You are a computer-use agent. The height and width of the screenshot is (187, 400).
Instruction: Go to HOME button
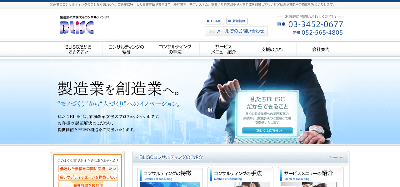pos(214,21)
